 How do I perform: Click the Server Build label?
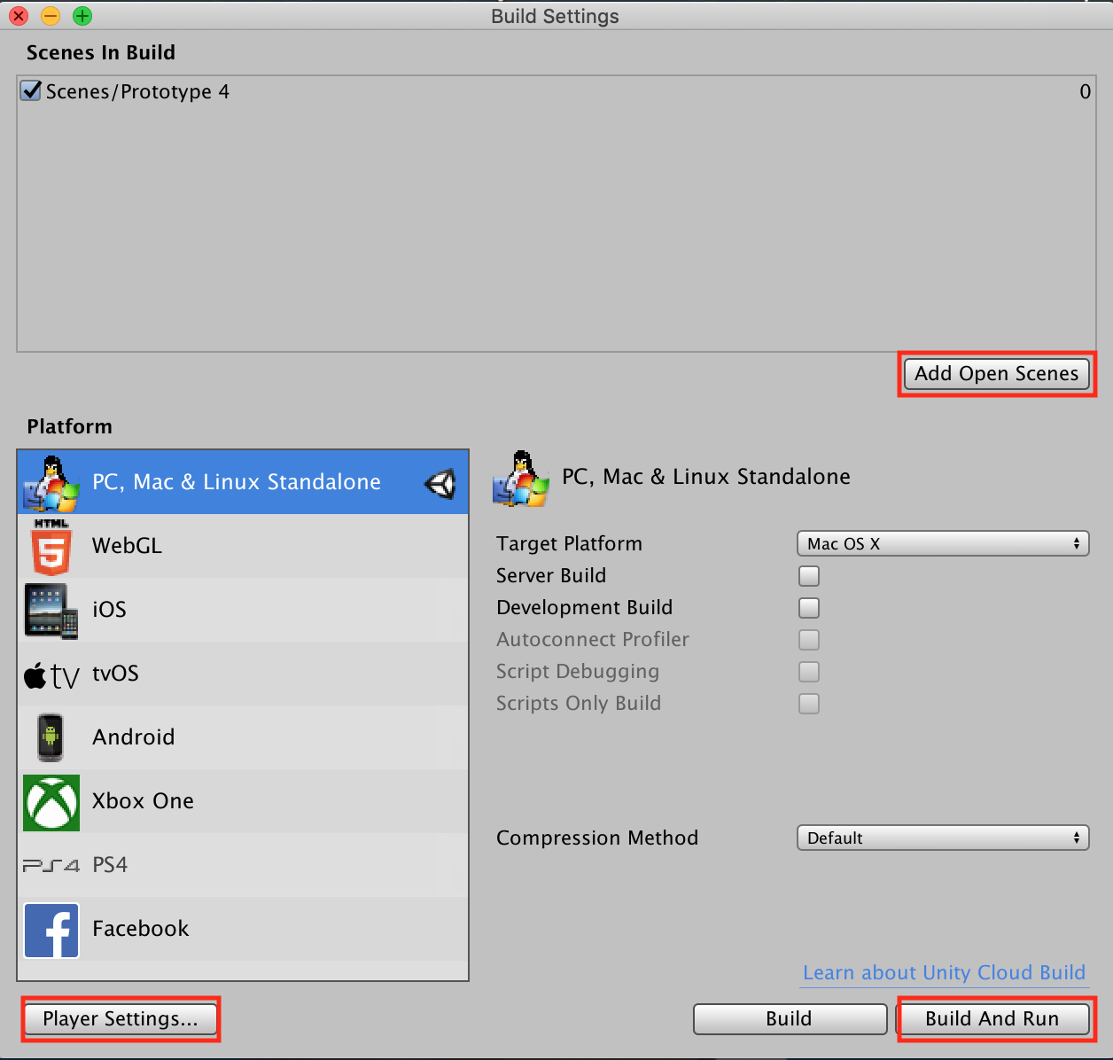pos(551,576)
